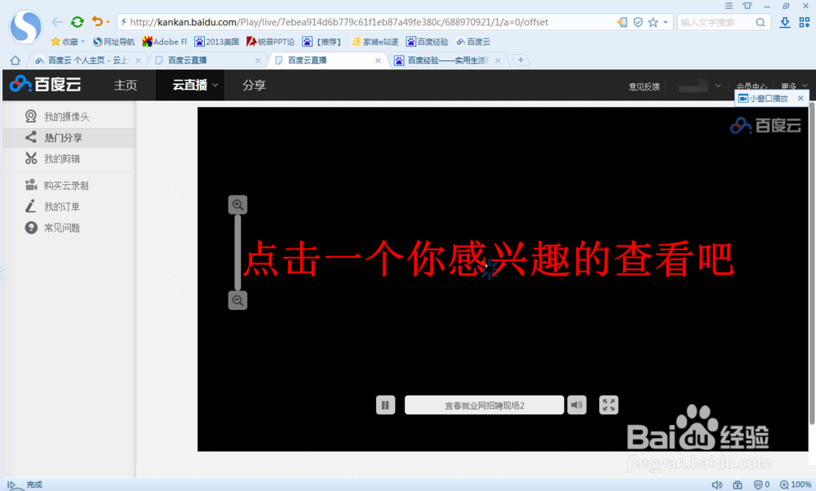The height and width of the screenshot is (491, 816).
Task: Click the Sogou browser logo avatar
Action: [25, 27]
